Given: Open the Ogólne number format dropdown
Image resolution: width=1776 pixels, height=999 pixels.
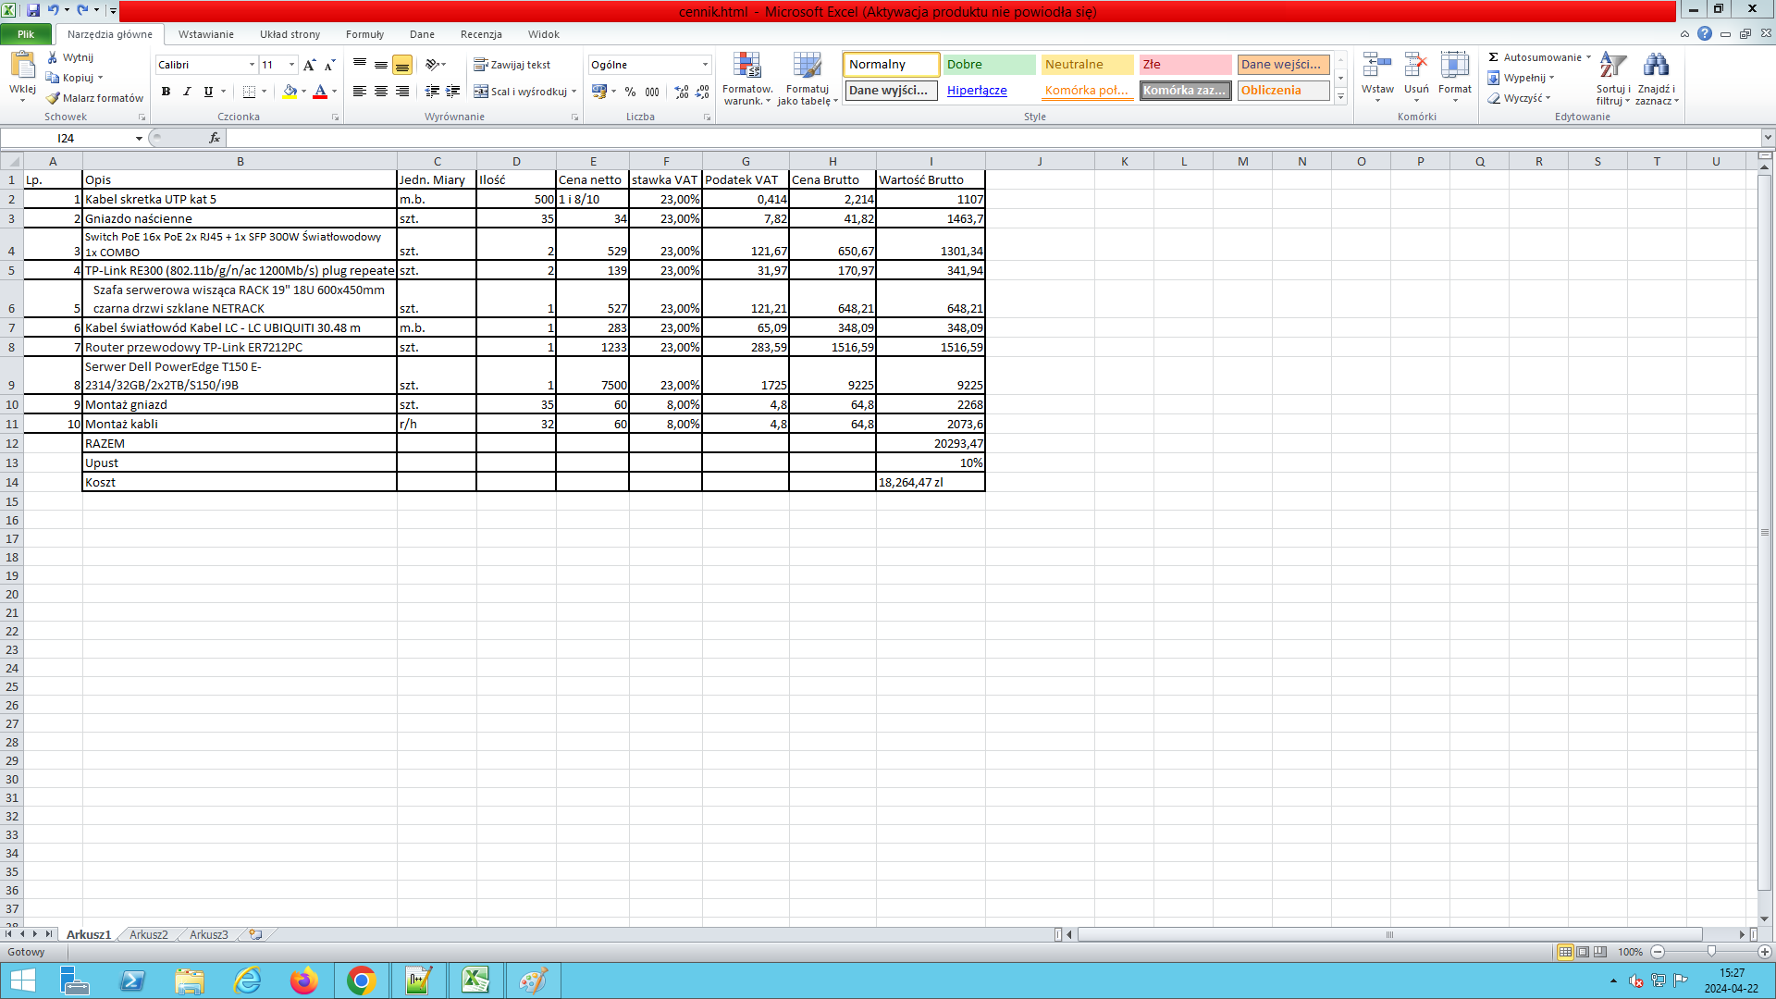Looking at the screenshot, I should point(705,65).
